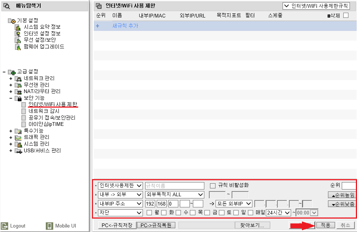Click the PC->규칙복원 button
Screen dimensions: 357x232
[x=156, y=225]
